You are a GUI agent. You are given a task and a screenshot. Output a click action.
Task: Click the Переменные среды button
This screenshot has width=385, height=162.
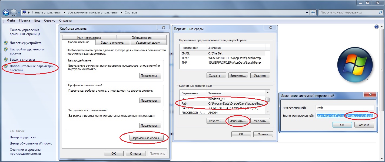pos(146,138)
